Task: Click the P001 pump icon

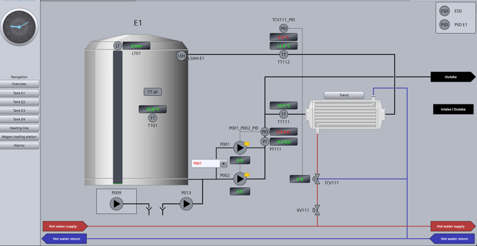Action: click(239, 148)
